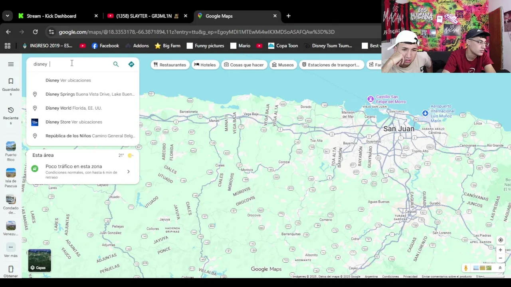
Task: Click the my-location target button
Action: (500, 240)
